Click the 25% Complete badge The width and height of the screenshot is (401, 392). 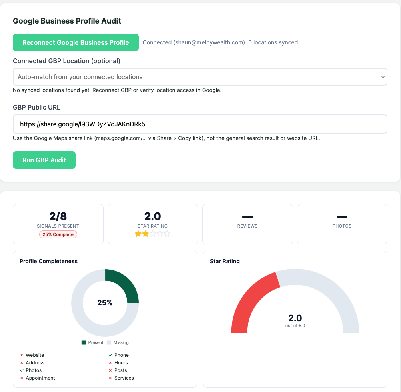click(x=58, y=234)
